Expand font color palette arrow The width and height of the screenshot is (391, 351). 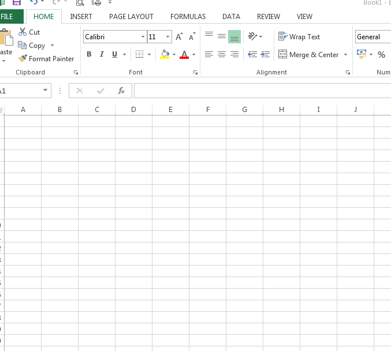[x=193, y=54]
